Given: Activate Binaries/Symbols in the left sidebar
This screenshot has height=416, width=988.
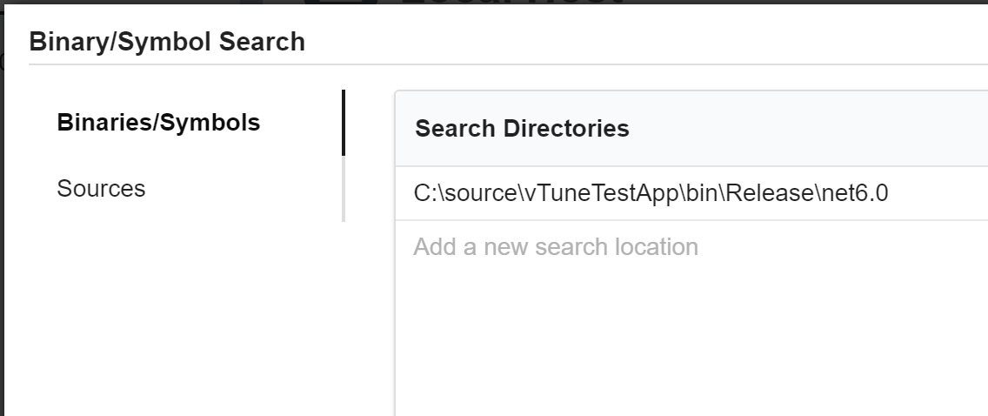Looking at the screenshot, I should pos(158,123).
